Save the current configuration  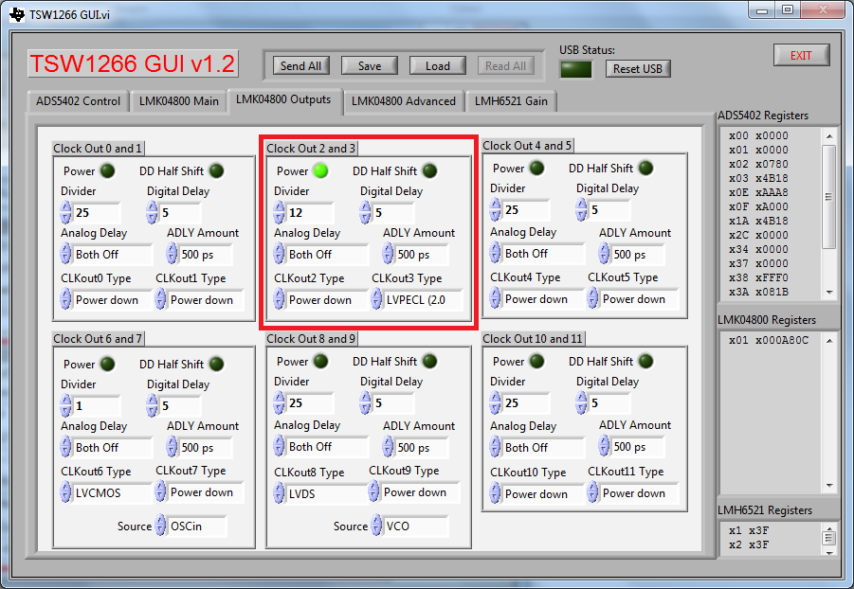(370, 66)
